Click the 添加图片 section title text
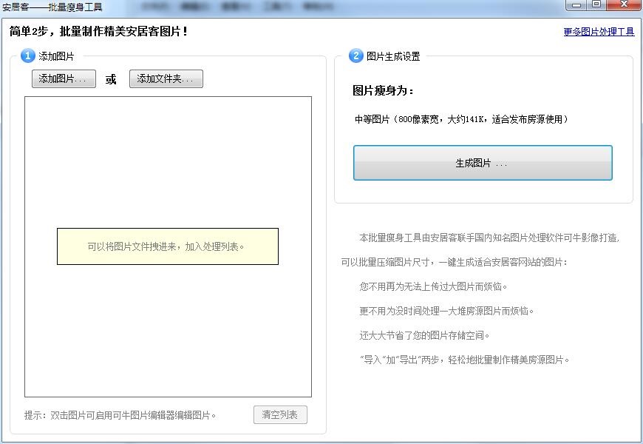Image resolution: width=643 pixels, height=444 pixels. click(x=57, y=56)
